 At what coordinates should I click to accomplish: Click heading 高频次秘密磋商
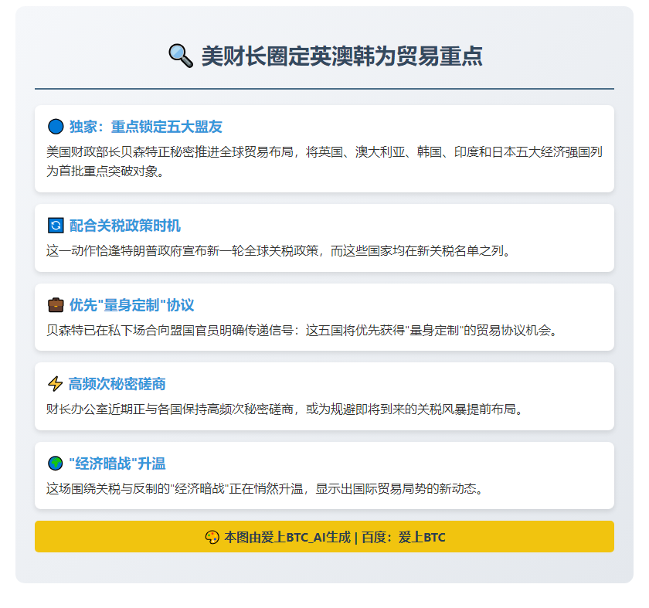pos(117,384)
